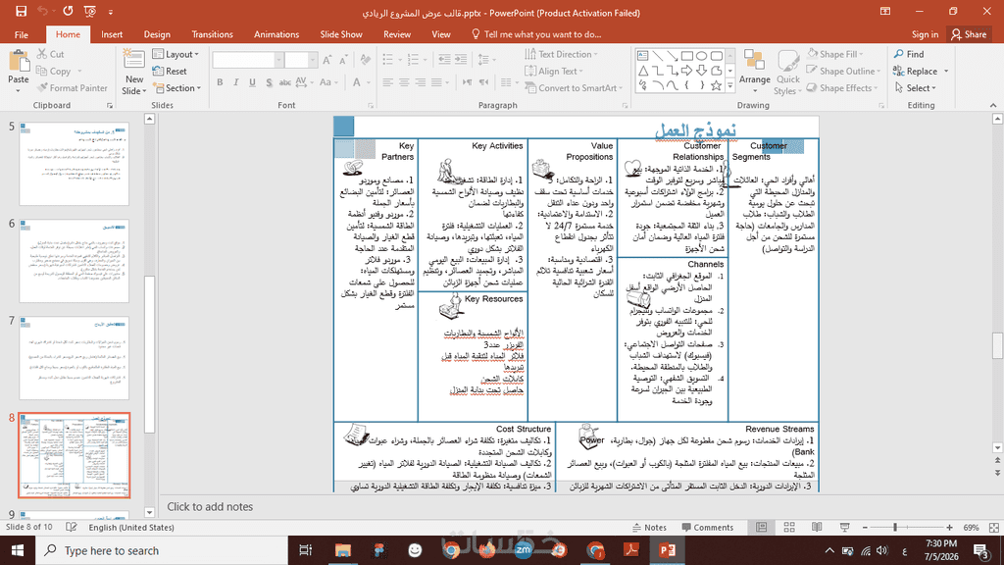Screen dimensions: 1004x565
Task: Toggle bulleted list
Action: (390, 60)
